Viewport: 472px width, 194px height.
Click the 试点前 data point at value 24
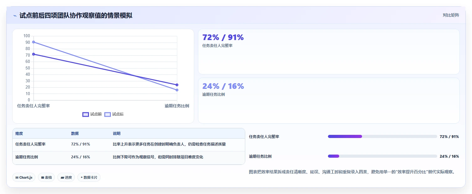177,85
